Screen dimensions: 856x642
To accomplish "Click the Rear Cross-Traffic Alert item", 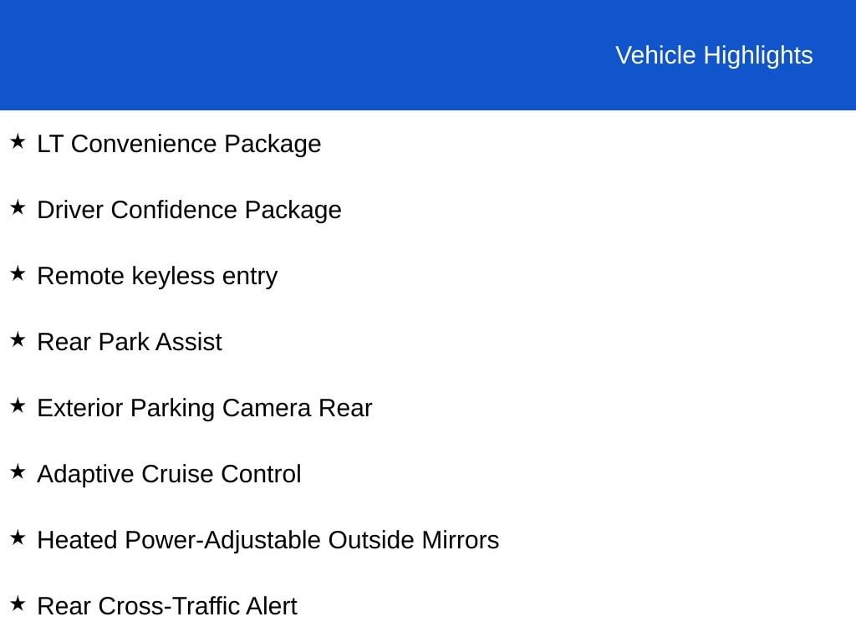I will (167, 606).
